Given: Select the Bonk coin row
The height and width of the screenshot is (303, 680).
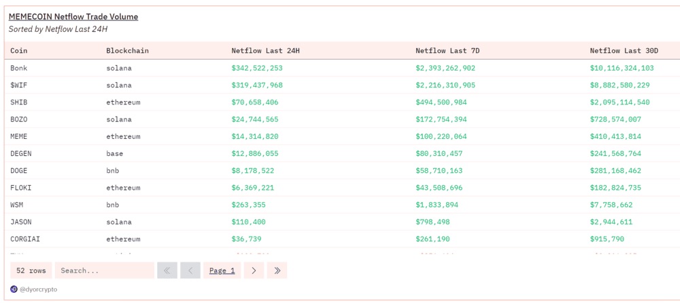Looking at the screenshot, I should 19,68.
